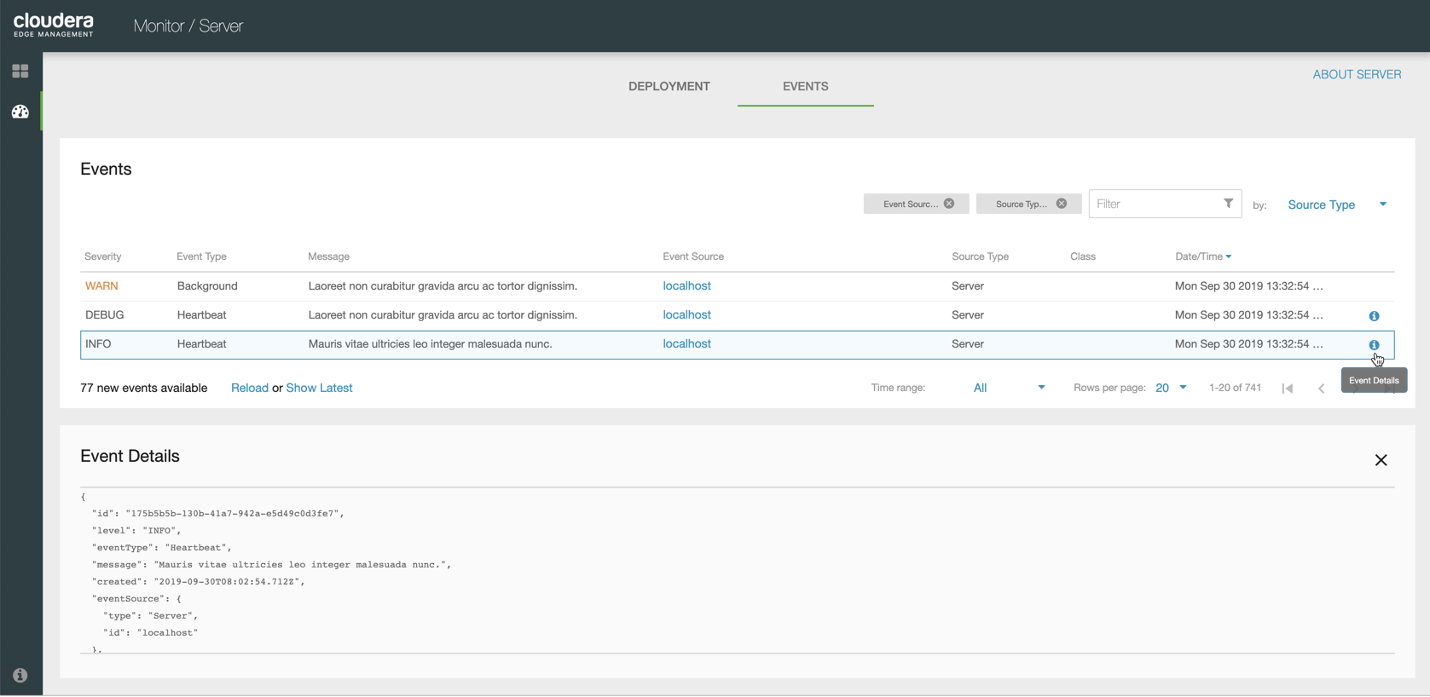1430x697 pixels.
Task: Remove the Event Source filter chip
Action: point(949,204)
